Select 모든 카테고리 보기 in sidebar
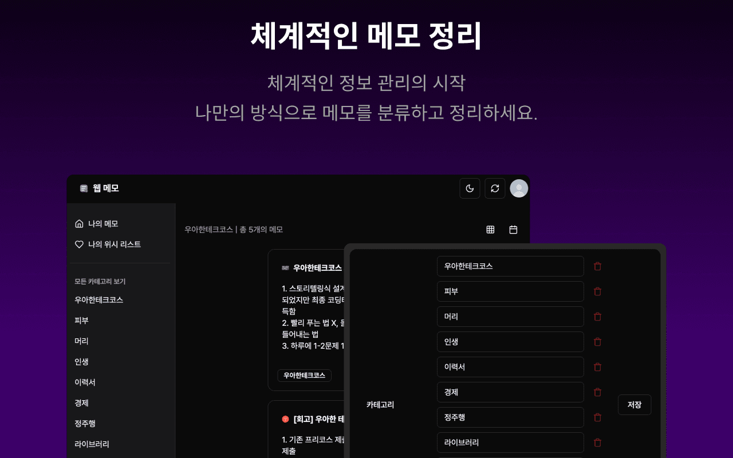This screenshot has width=733, height=458. [100, 282]
